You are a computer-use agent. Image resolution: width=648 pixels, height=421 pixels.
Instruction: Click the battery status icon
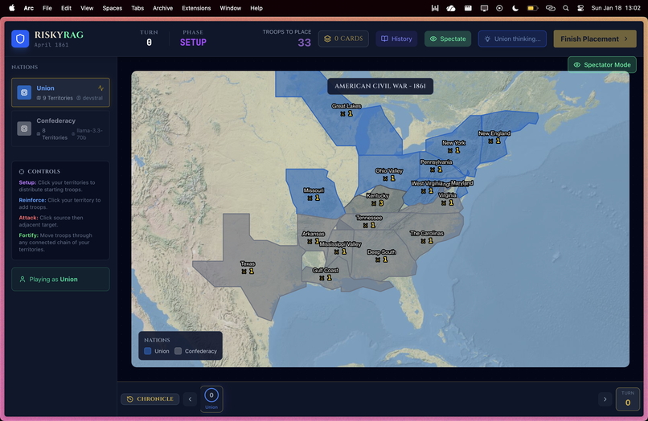(532, 8)
